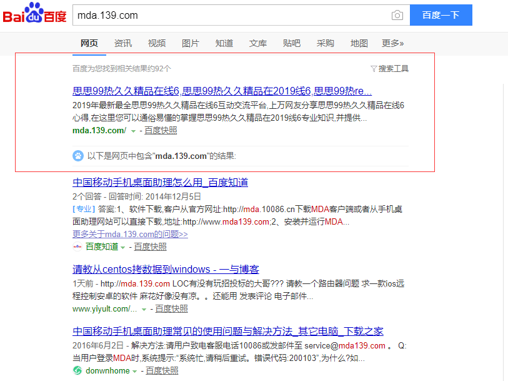Open the first result title 思思99热久久精品在线6

click(x=222, y=91)
